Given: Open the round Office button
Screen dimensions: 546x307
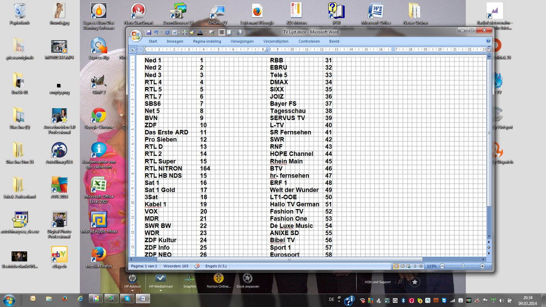Looking at the screenshot, I should coord(135,35).
